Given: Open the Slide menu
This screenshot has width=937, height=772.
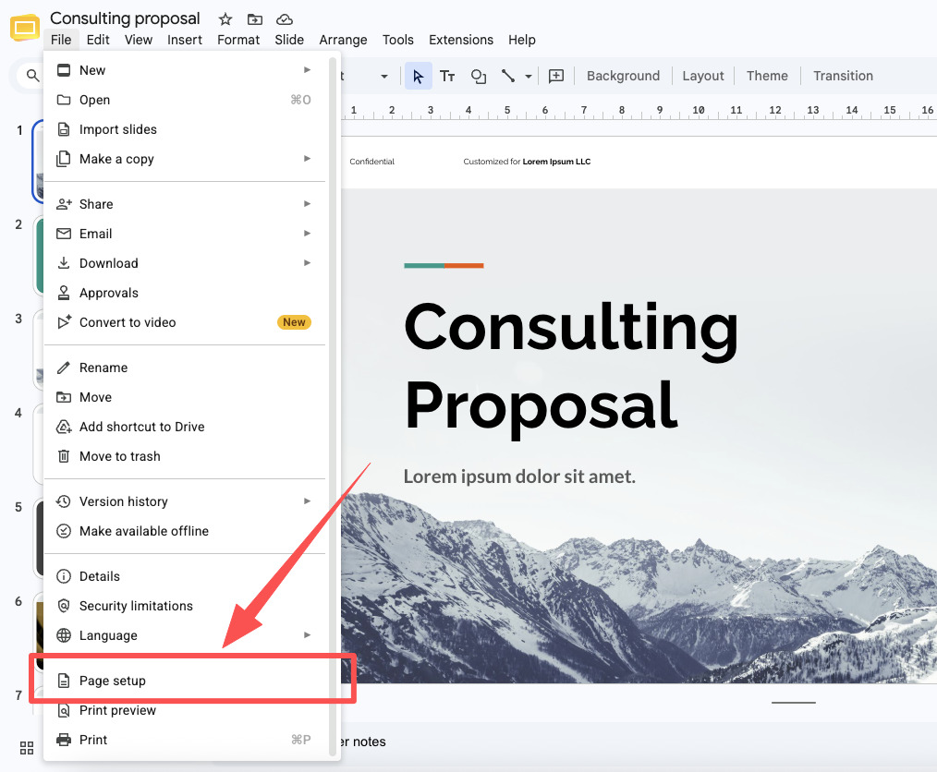Looking at the screenshot, I should point(289,40).
